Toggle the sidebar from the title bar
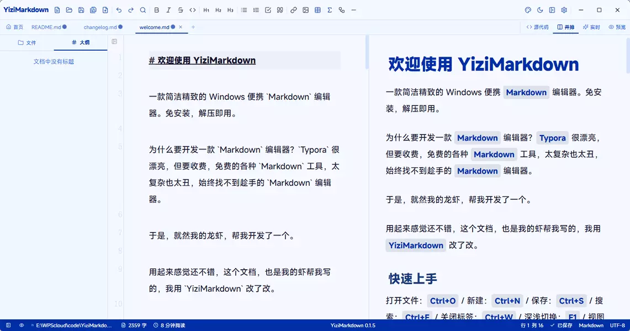 click(552, 10)
